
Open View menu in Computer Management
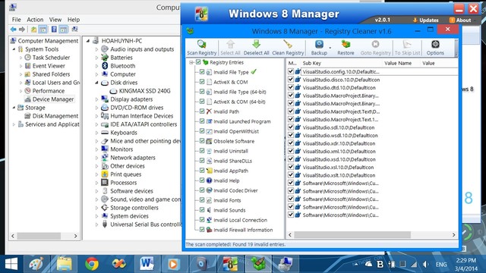pos(55,20)
